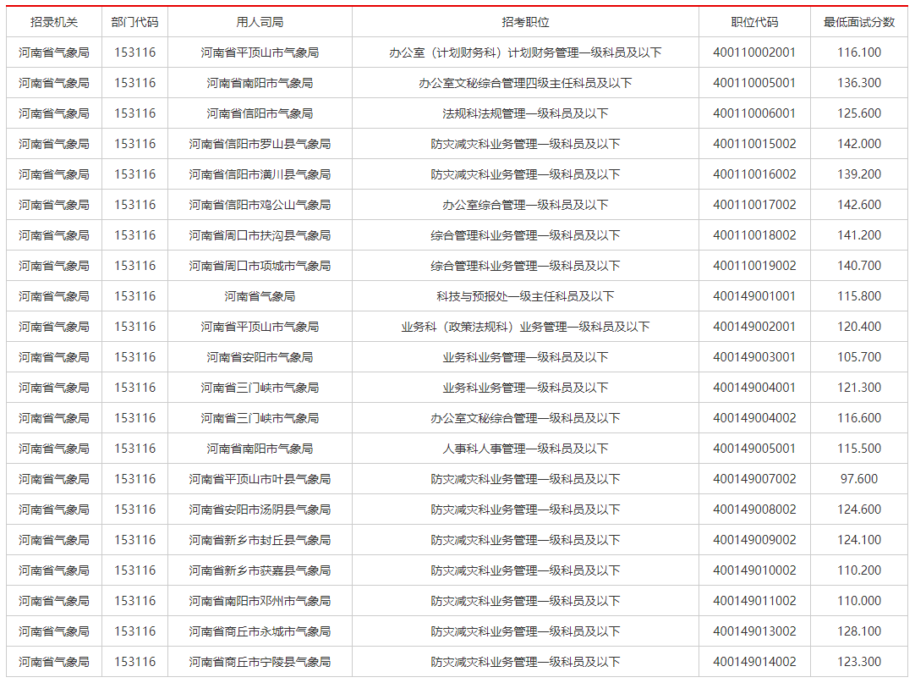915x683 pixels.
Task: Click 科技与预报处一级主任科员及以下 cell
Action: pyautogui.click(x=525, y=296)
